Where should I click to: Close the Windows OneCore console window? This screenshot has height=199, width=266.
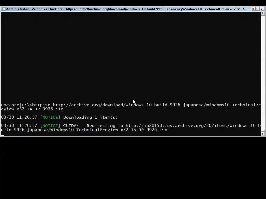(x=262, y=9)
